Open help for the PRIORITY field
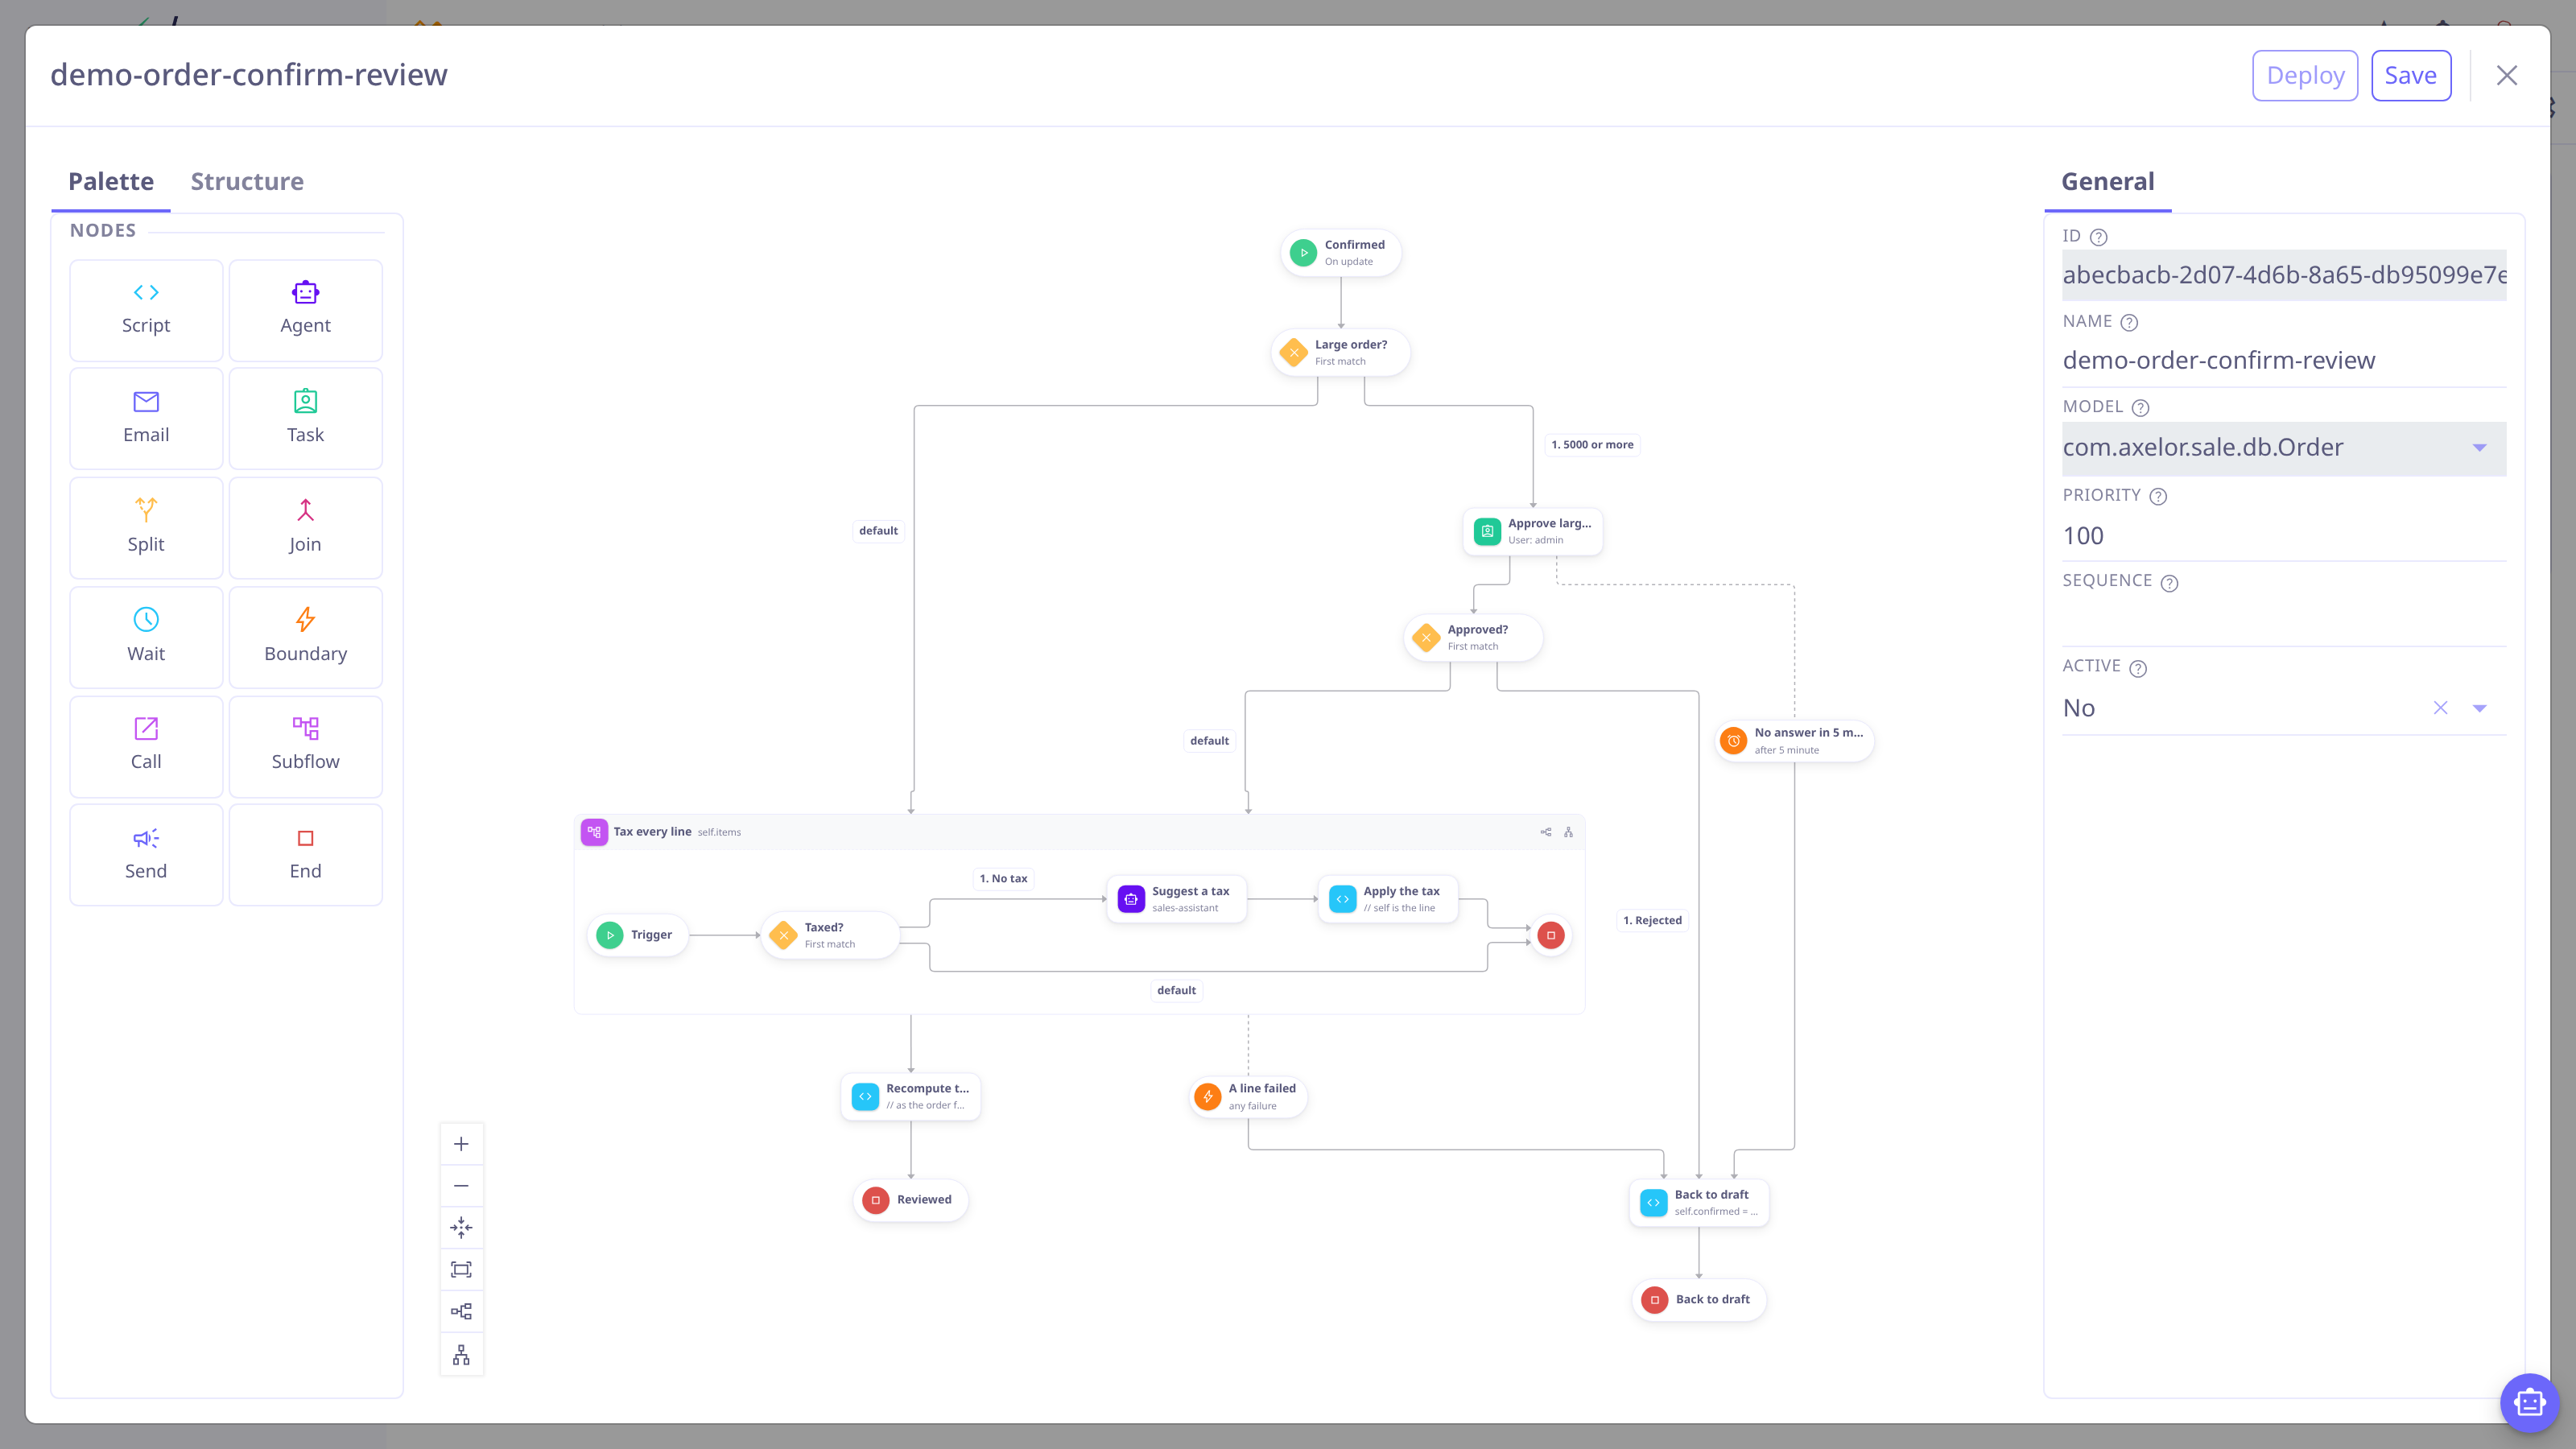 click(x=2158, y=496)
